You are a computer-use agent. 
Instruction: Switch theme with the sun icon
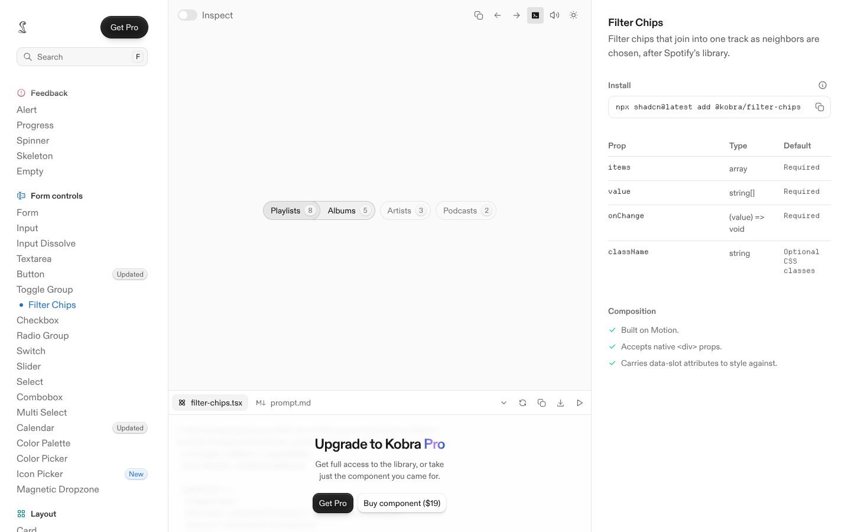click(573, 15)
